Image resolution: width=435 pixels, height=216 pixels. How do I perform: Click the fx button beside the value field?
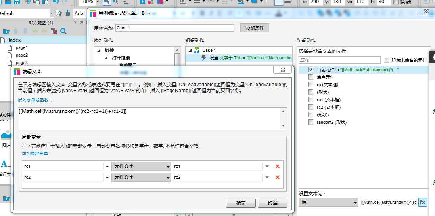(422, 202)
